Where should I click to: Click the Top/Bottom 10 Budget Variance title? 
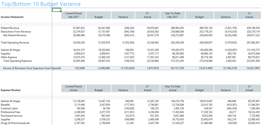click(41, 4)
